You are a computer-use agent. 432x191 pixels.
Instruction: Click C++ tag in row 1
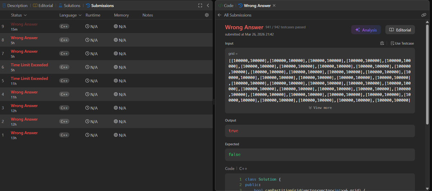click(64, 135)
